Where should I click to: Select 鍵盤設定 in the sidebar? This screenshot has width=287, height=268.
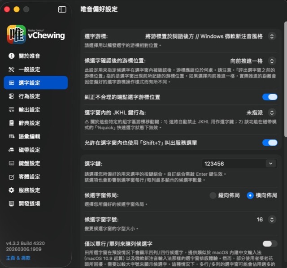coord(36,163)
